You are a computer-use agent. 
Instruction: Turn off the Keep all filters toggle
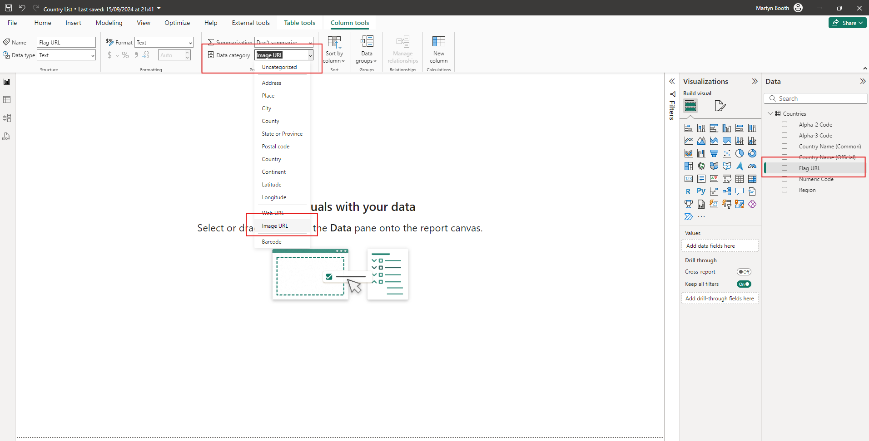pos(744,284)
